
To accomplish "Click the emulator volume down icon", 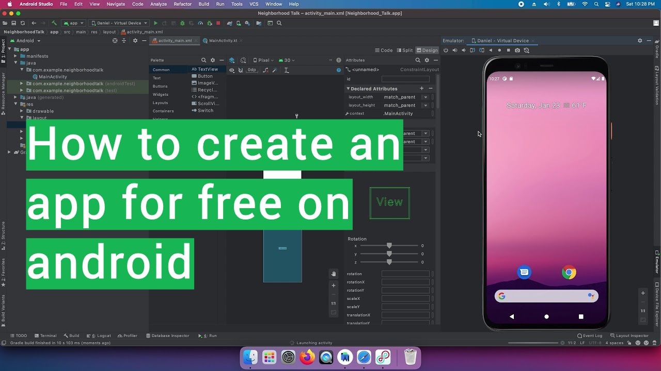I will tap(464, 50).
